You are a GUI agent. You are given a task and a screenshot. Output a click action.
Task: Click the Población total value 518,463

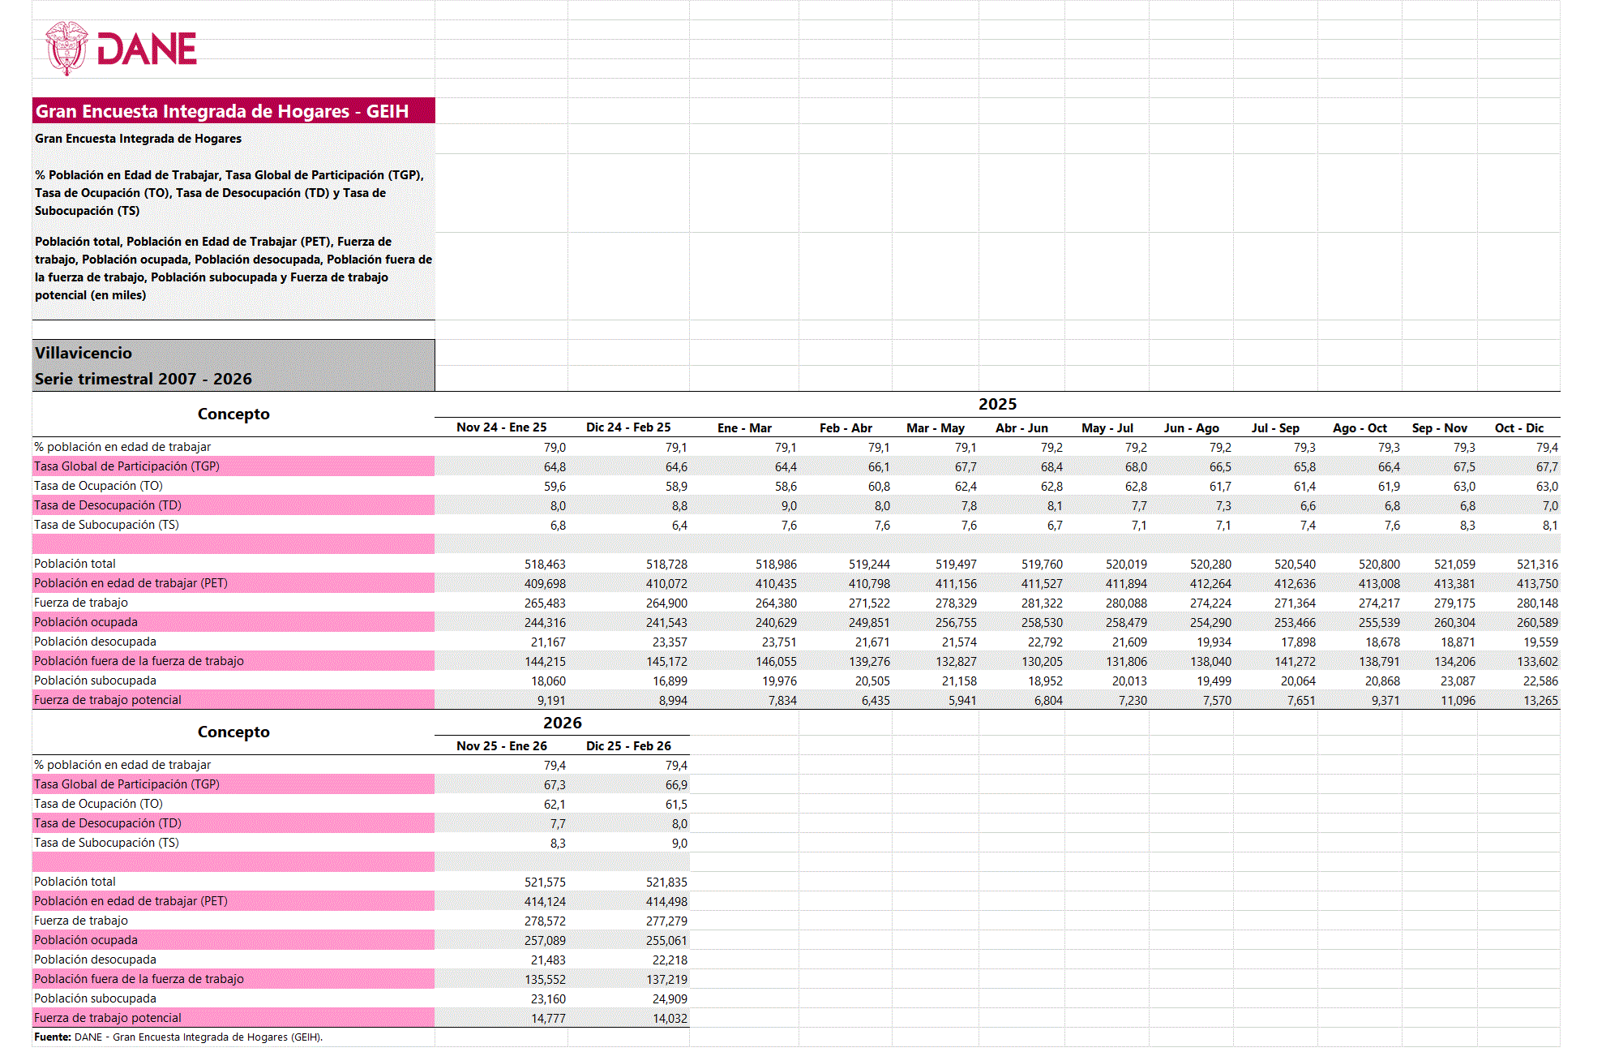[x=545, y=564]
